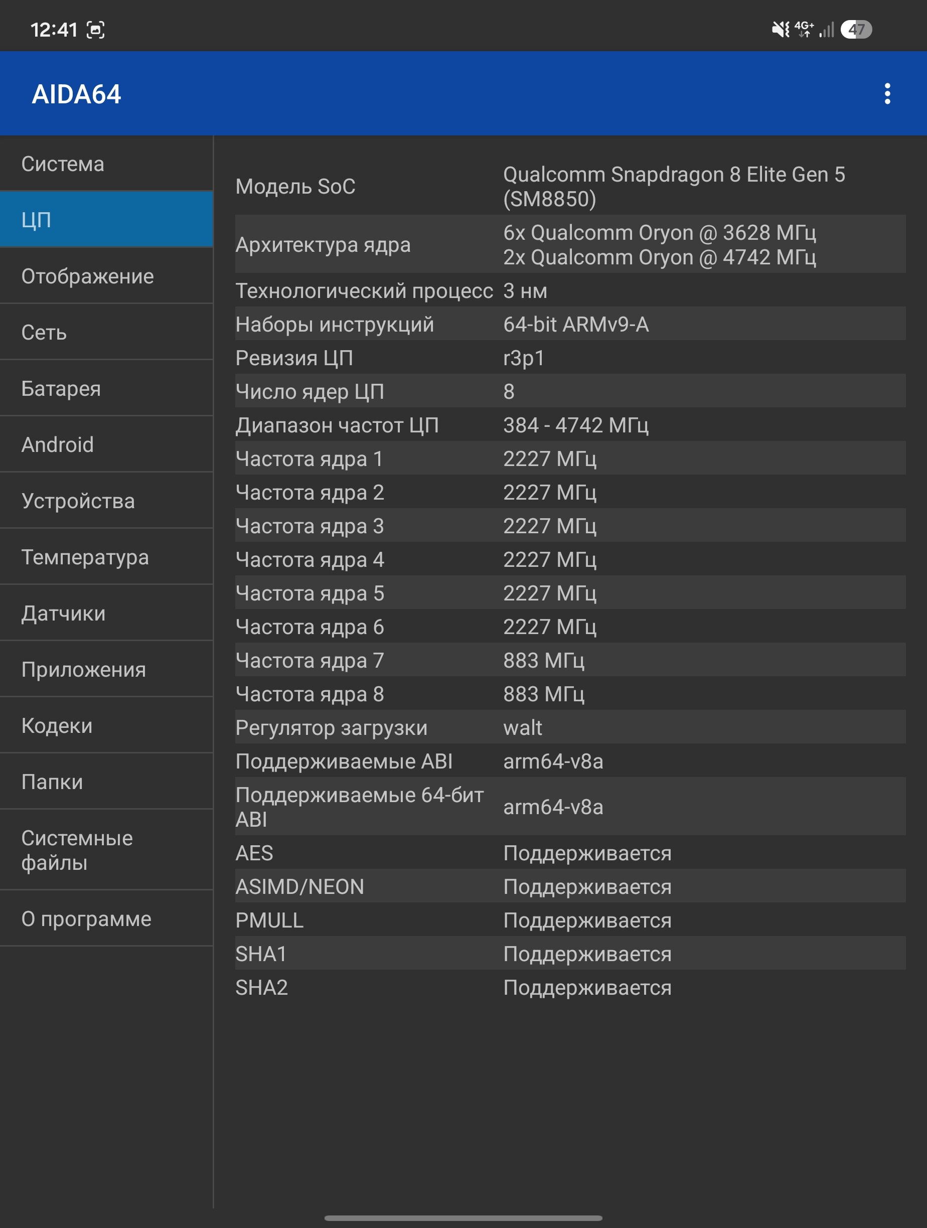This screenshot has height=1228, width=927.
Task: Tap the battery level indicator showing 47
Action: [856, 30]
